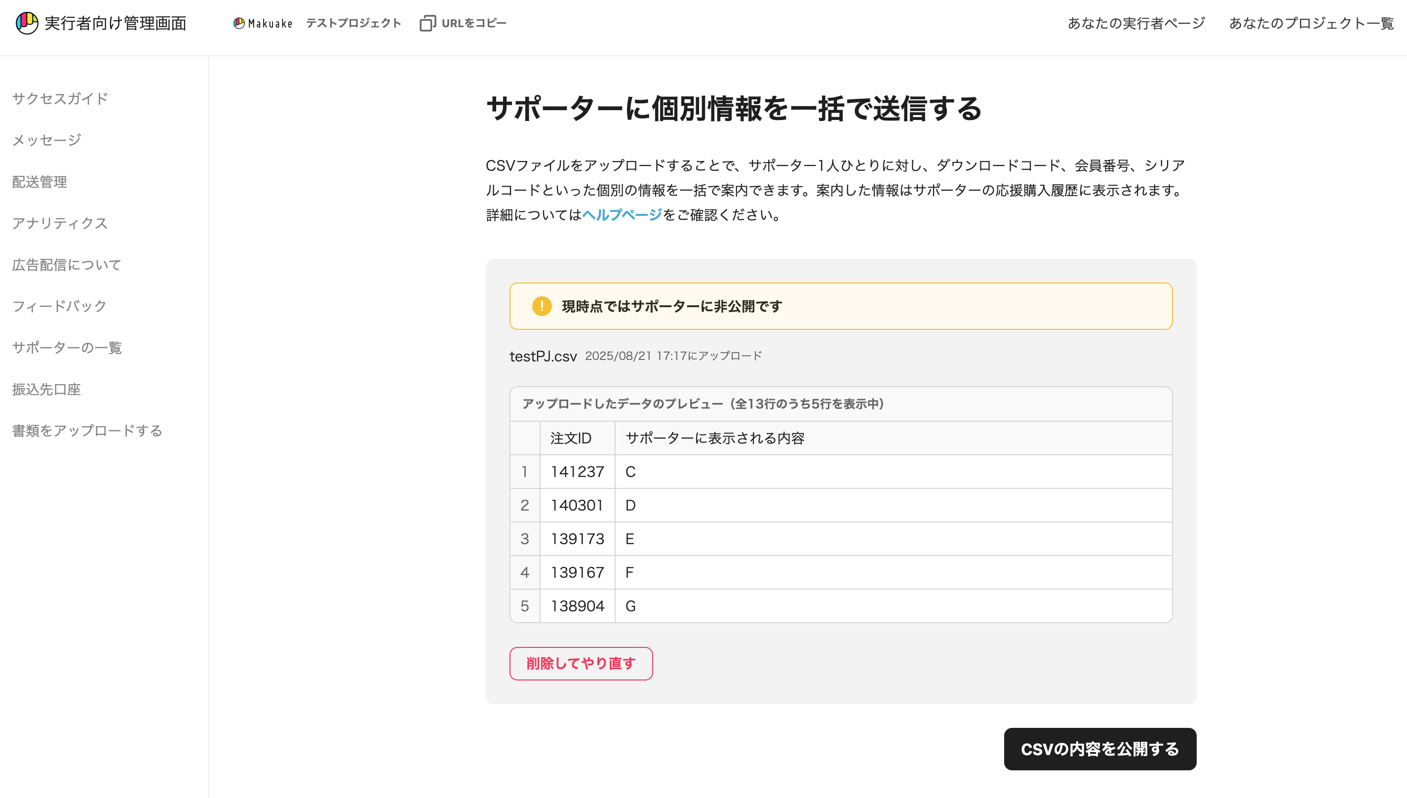Go to 振込先口座 in the sidebar
The height and width of the screenshot is (798, 1407).
pos(46,389)
